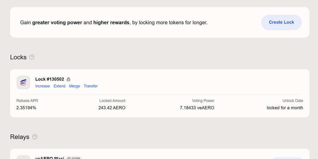Click the Locked Amount value 243.42 AERO
318x159 pixels.
(x=112, y=108)
